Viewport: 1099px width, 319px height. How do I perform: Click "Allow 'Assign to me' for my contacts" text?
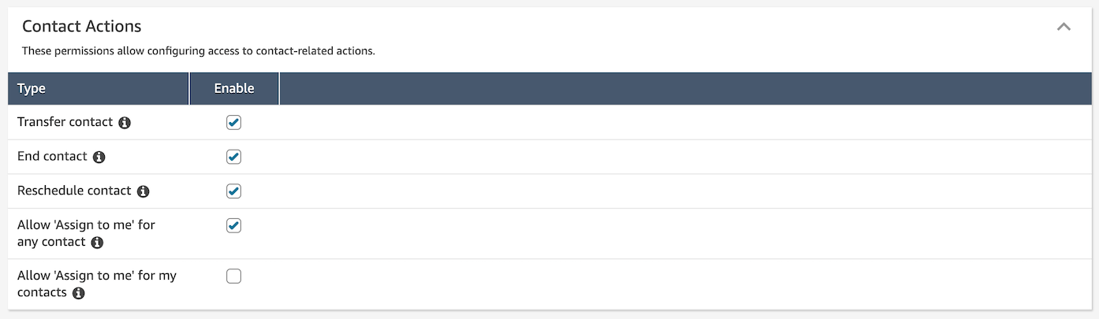pos(96,276)
